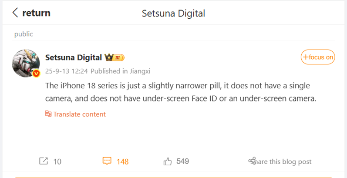
Task: Open comments via the speech bubble icon
Action: tap(107, 161)
